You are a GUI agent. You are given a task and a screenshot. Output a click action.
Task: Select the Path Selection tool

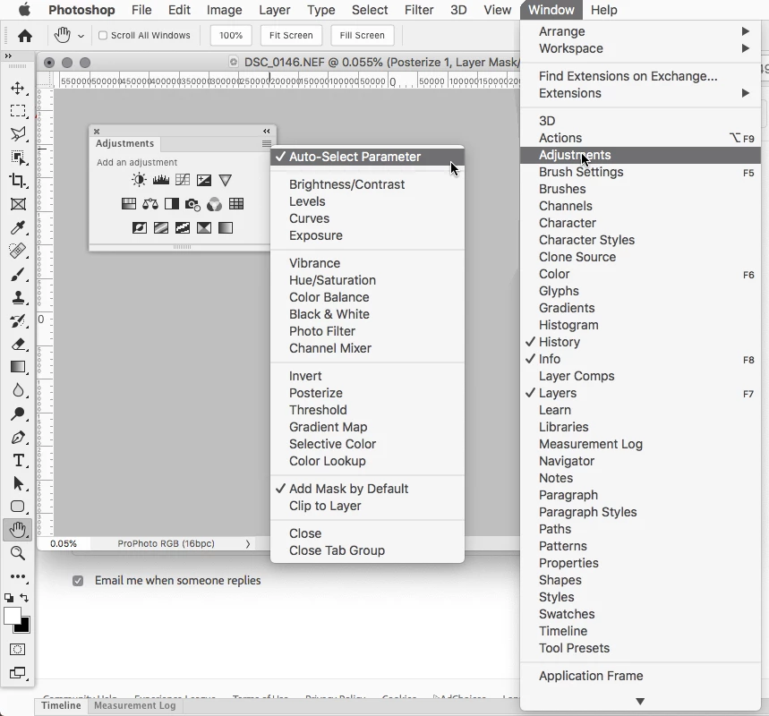point(18,483)
